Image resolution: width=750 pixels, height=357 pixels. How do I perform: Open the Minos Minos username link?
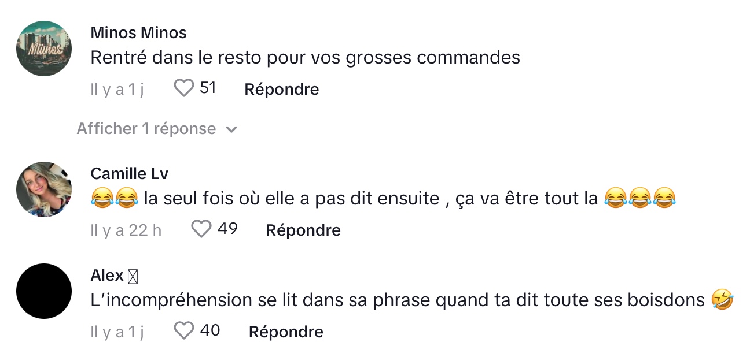(x=139, y=32)
